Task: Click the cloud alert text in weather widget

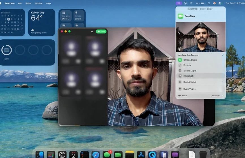Action: (x=39, y=33)
